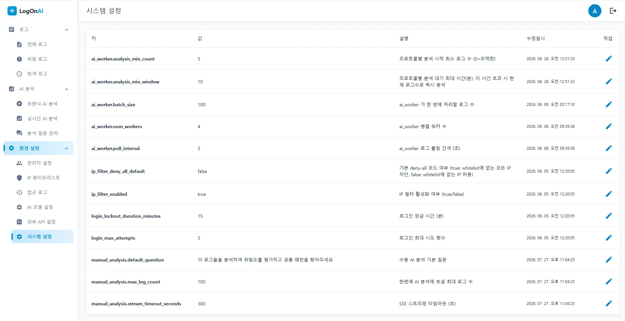This screenshot has height=321, width=625.
Task: Edit ai_worker.poll_interval setting
Action: tap(609, 148)
